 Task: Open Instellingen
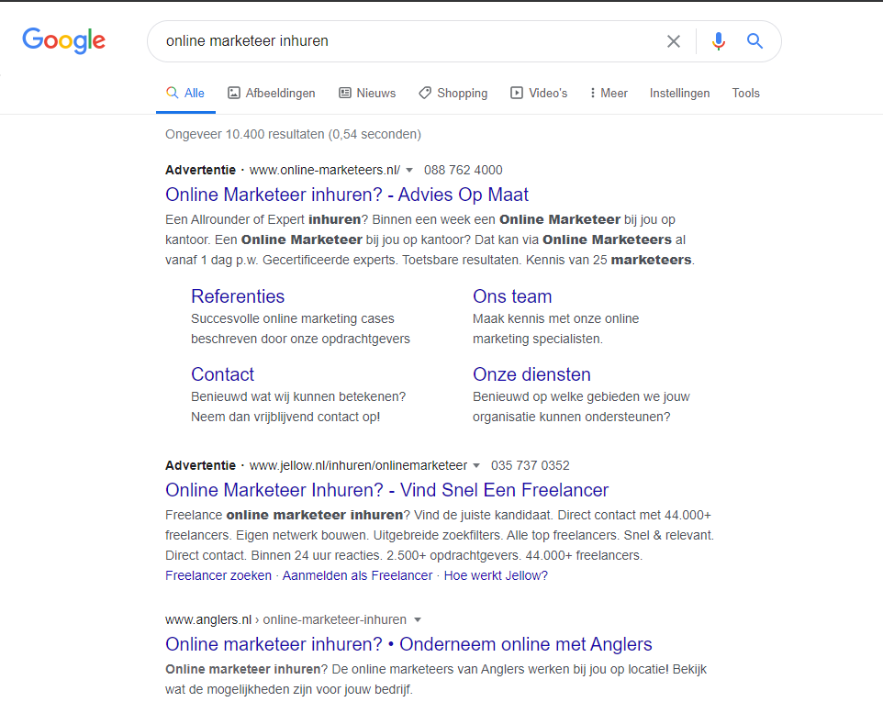[x=680, y=93]
